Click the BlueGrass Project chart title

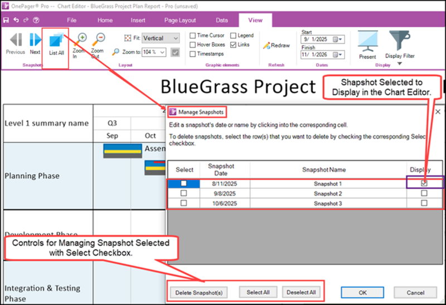[238, 87]
